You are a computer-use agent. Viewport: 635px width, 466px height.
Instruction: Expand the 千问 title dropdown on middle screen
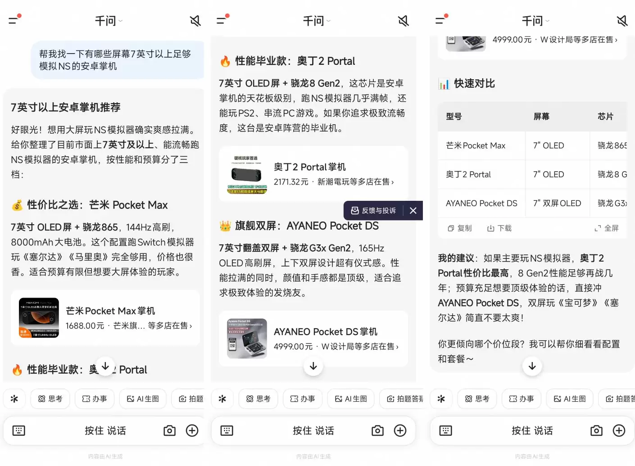point(317,21)
